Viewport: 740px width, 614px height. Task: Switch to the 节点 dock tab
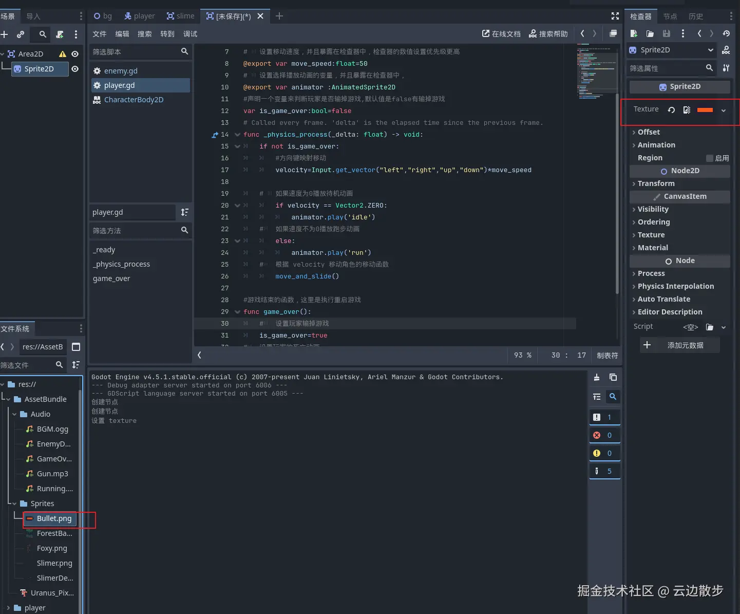(670, 16)
